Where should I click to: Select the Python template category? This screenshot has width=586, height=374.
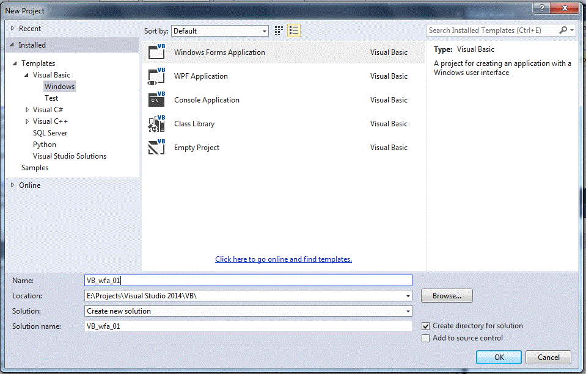45,145
